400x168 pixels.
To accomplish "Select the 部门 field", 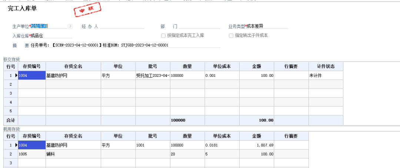I will (x=199, y=27).
